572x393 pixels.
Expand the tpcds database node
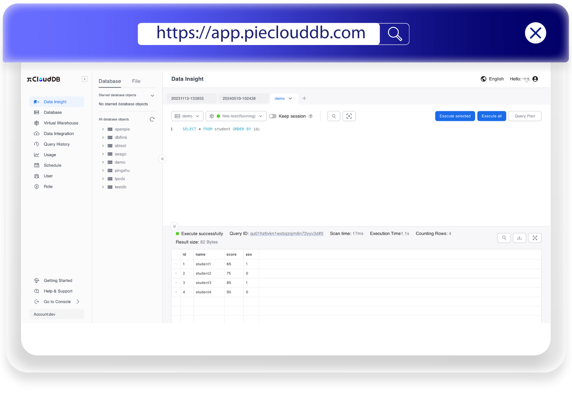[103, 179]
